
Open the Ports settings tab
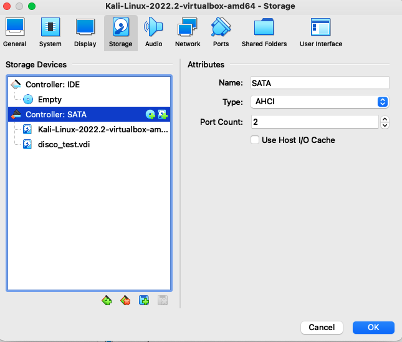(221, 33)
